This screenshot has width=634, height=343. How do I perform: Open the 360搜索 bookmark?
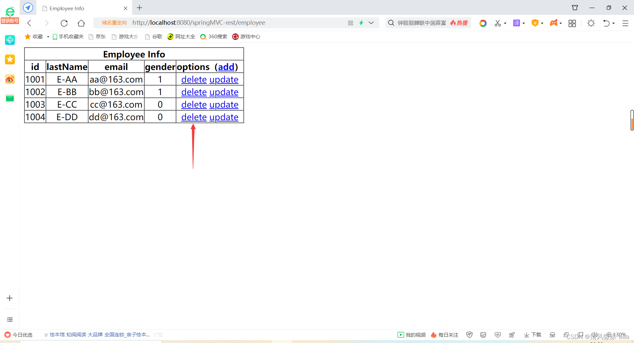214,37
